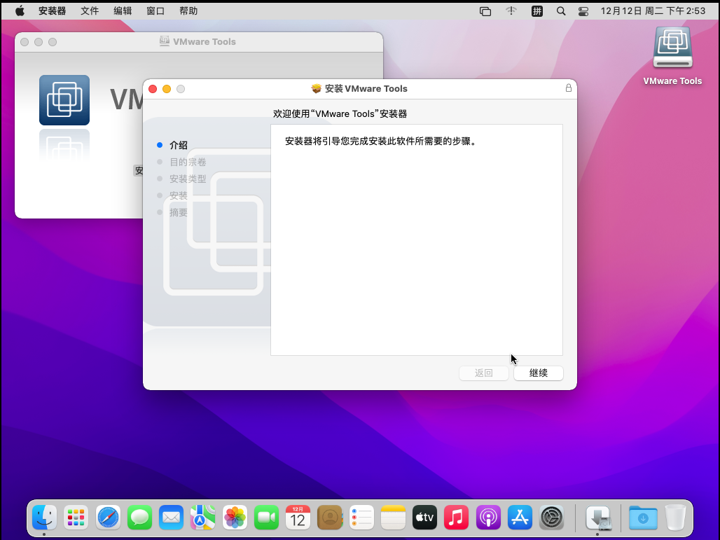Screen dimensions: 720x540
Task: Open FaceTime from the Dock
Action: tap(266, 517)
